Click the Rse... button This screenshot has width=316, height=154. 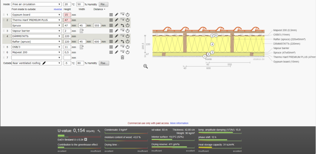[104, 63]
